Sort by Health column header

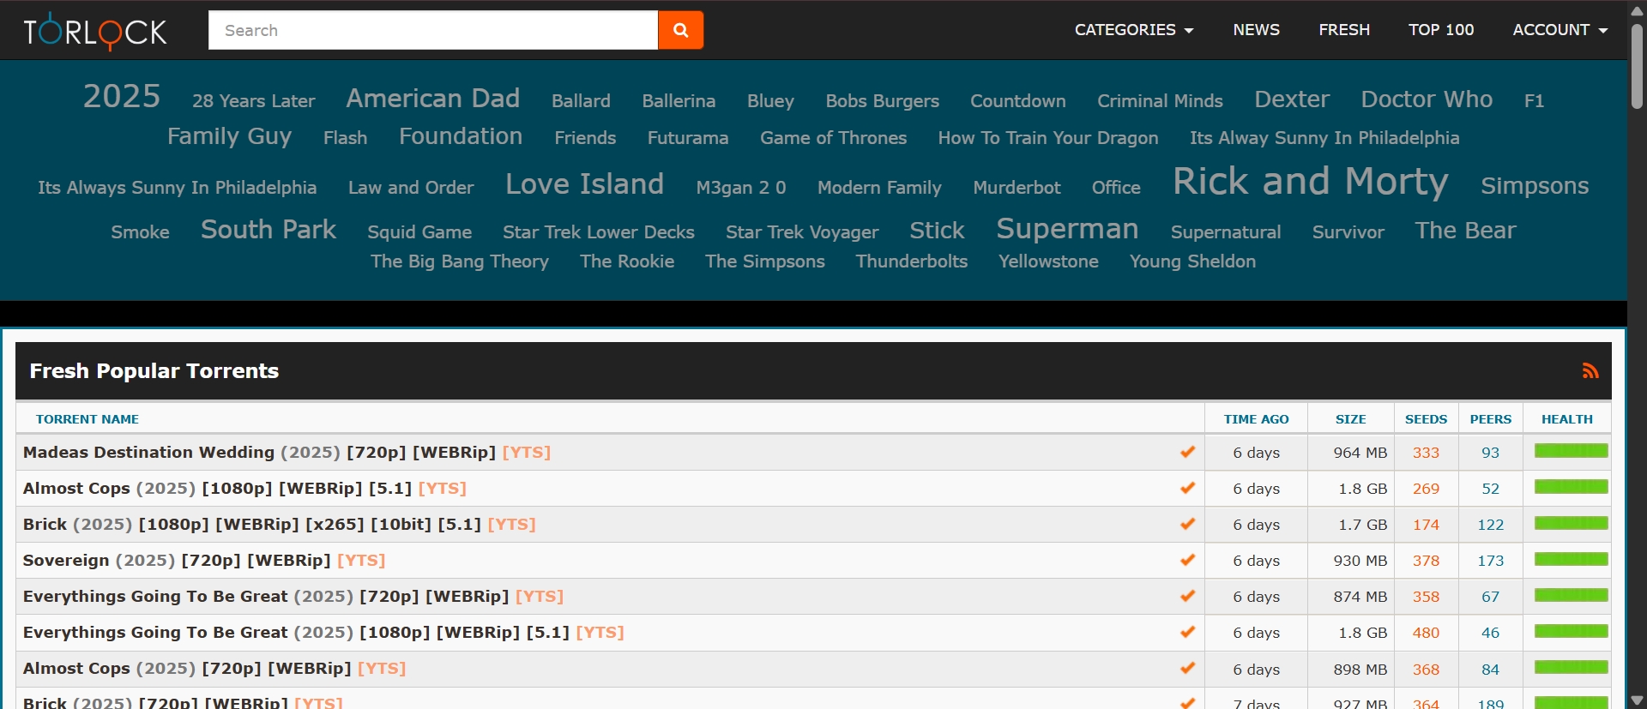tap(1567, 419)
